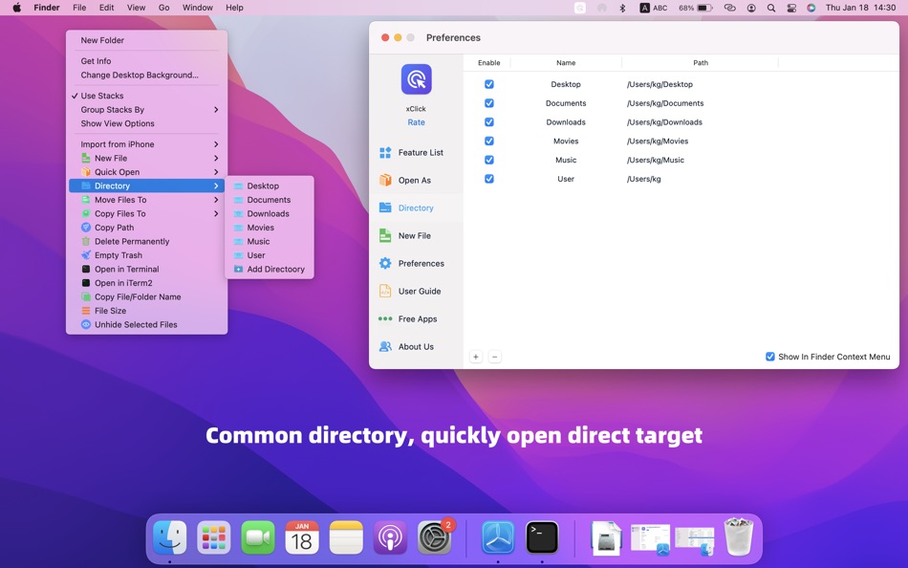This screenshot has height=568, width=908.
Task: Open the Calendar app in the Dock
Action: click(x=302, y=537)
